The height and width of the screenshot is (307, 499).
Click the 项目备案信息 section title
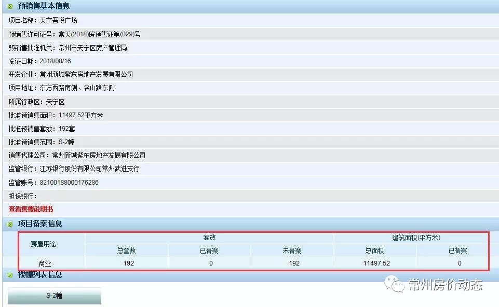click(40, 224)
